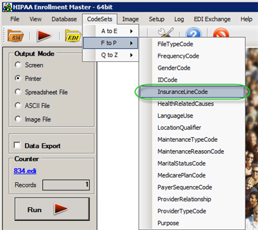The width and height of the screenshot is (258, 230).
Task: Choose FileTypeCode from the submenu
Action: coord(192,44)
